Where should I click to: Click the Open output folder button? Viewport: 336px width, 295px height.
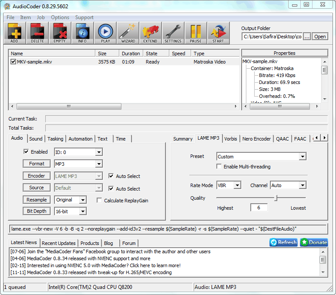(x=320, y=37)
